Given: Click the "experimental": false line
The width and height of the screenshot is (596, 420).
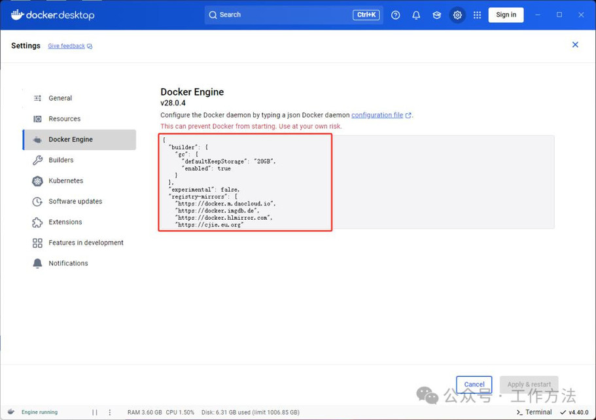Looking at the screenshot, I should [x=204, y=190].
